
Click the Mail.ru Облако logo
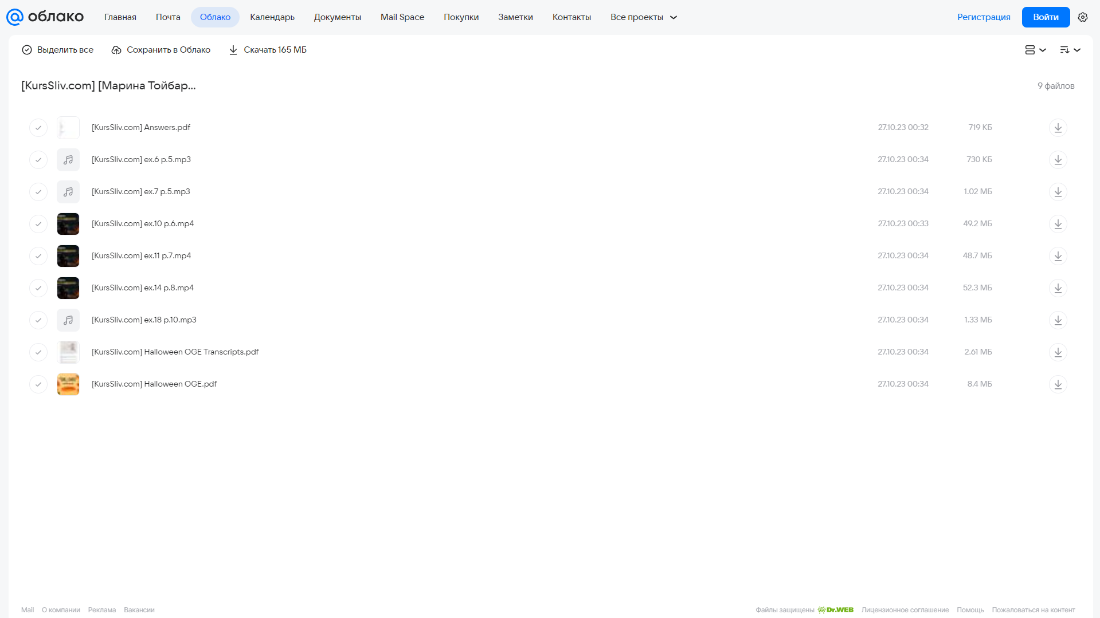coord(45,17)
